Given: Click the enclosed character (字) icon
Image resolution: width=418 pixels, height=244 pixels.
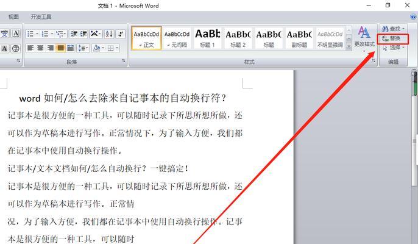Looking at the screenshot, I should (16, 48).
